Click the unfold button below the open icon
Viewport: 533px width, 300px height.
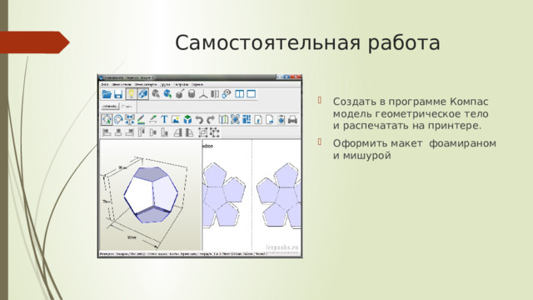click(x=110, y=107)
